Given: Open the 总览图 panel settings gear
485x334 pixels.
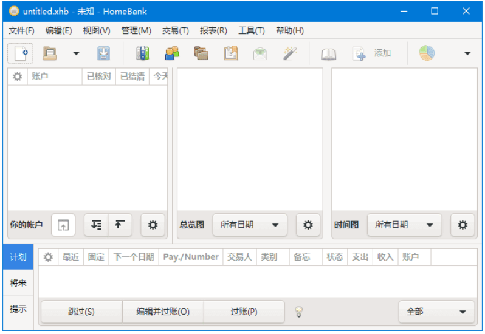Looking at the screenshot, I should pyautogui.click(x=308, y=225).
